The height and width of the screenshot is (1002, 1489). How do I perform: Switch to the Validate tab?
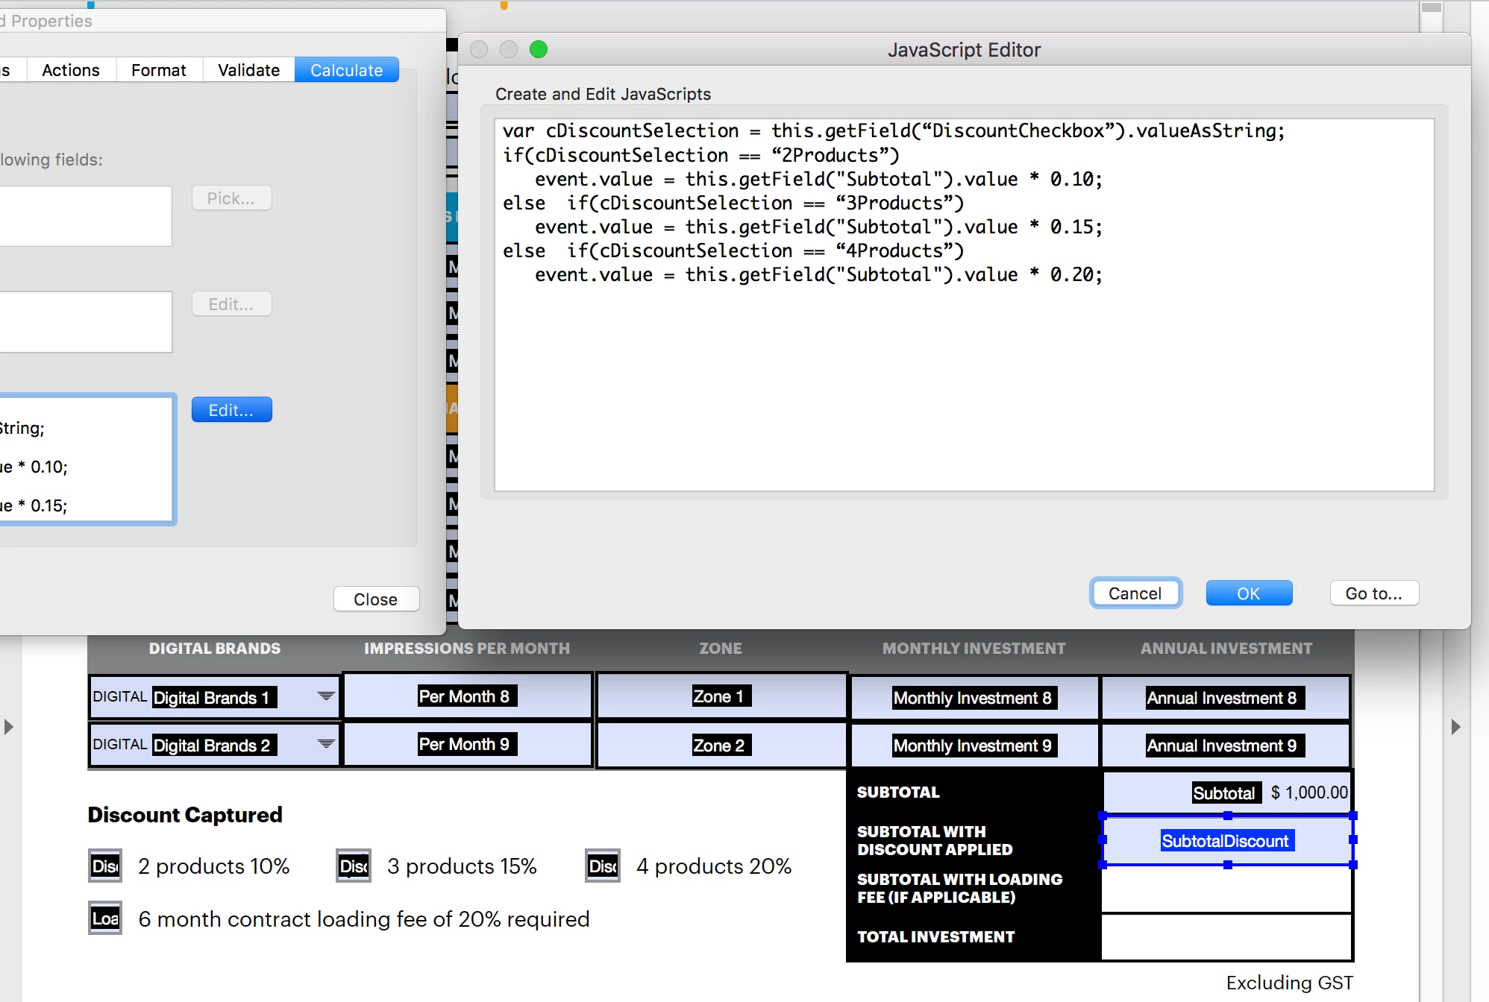click(x=248, y=70)
